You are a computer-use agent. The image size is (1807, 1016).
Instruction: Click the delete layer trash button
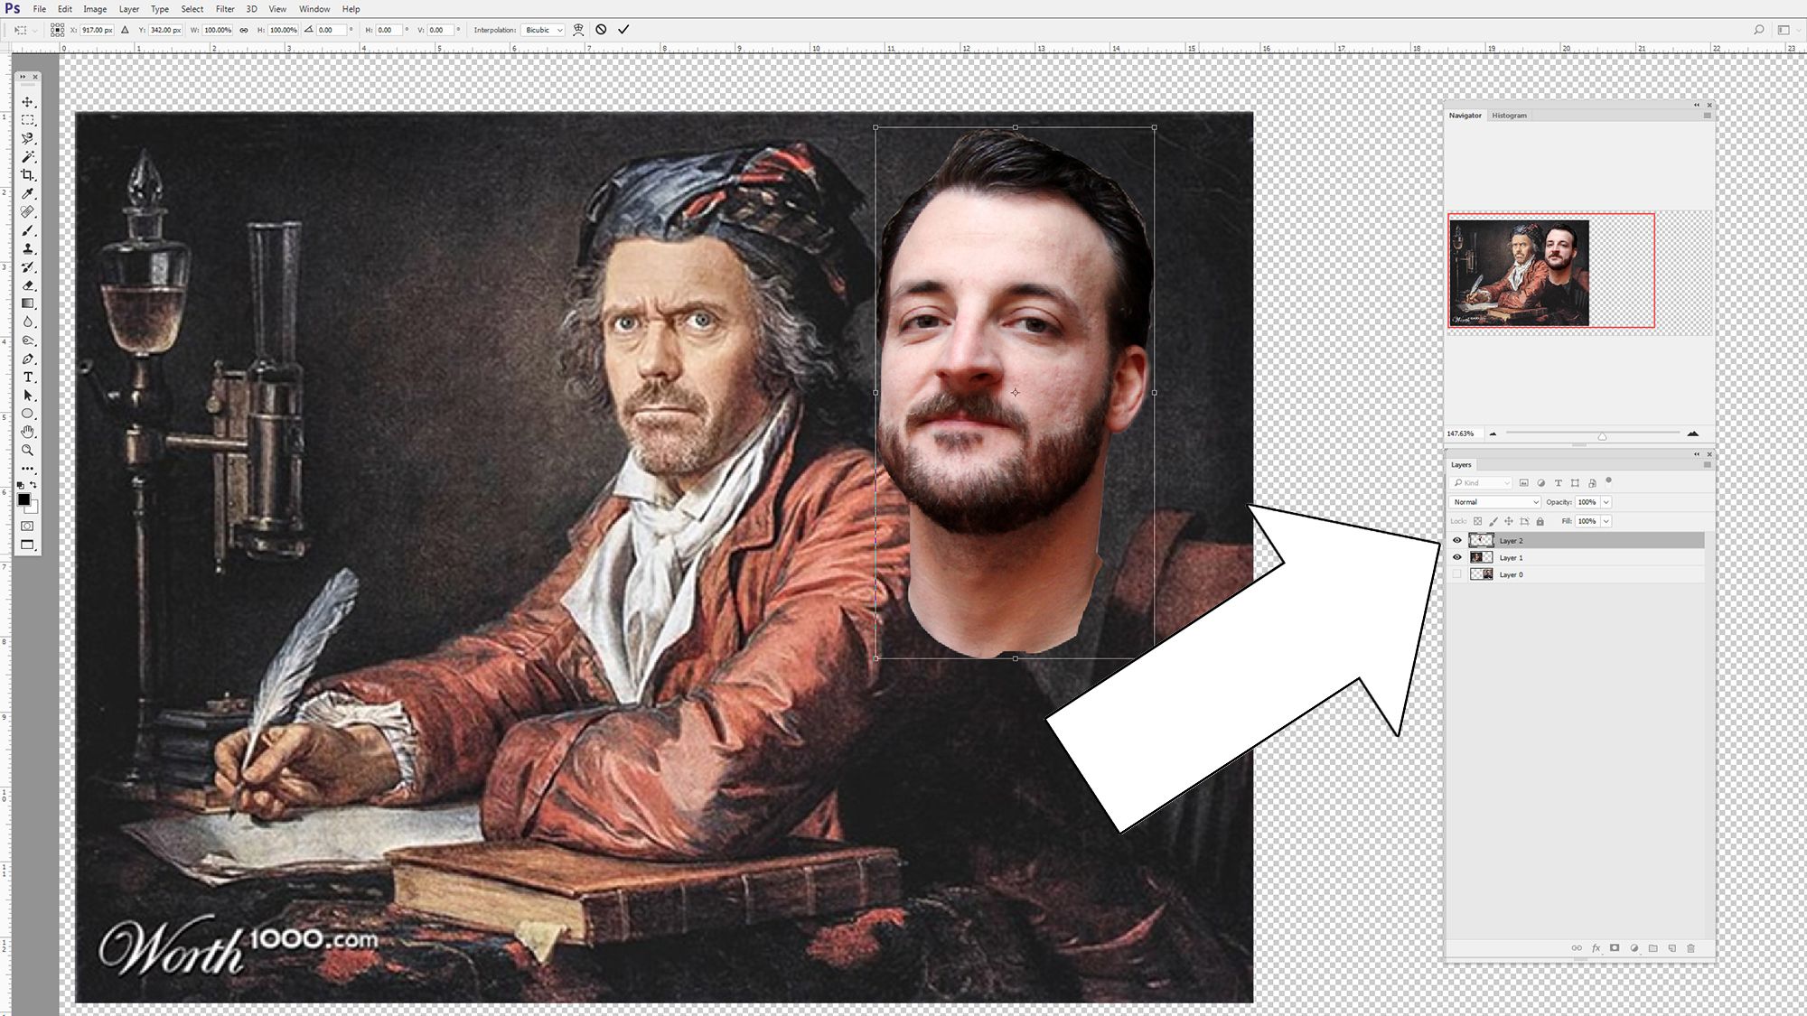point(1691,948)
